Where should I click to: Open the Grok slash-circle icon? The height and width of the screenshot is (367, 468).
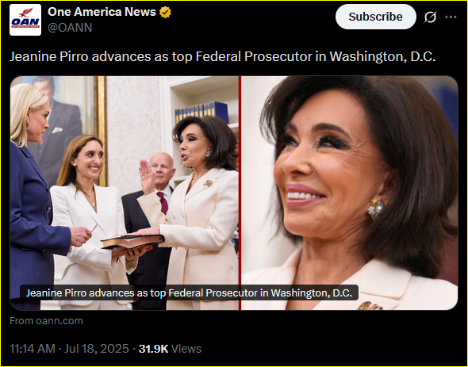pos(431,17)
